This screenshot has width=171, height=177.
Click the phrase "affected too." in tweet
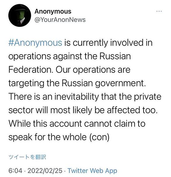(x=132, y=110)
